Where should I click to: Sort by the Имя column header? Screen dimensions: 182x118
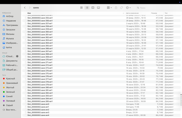29,13
